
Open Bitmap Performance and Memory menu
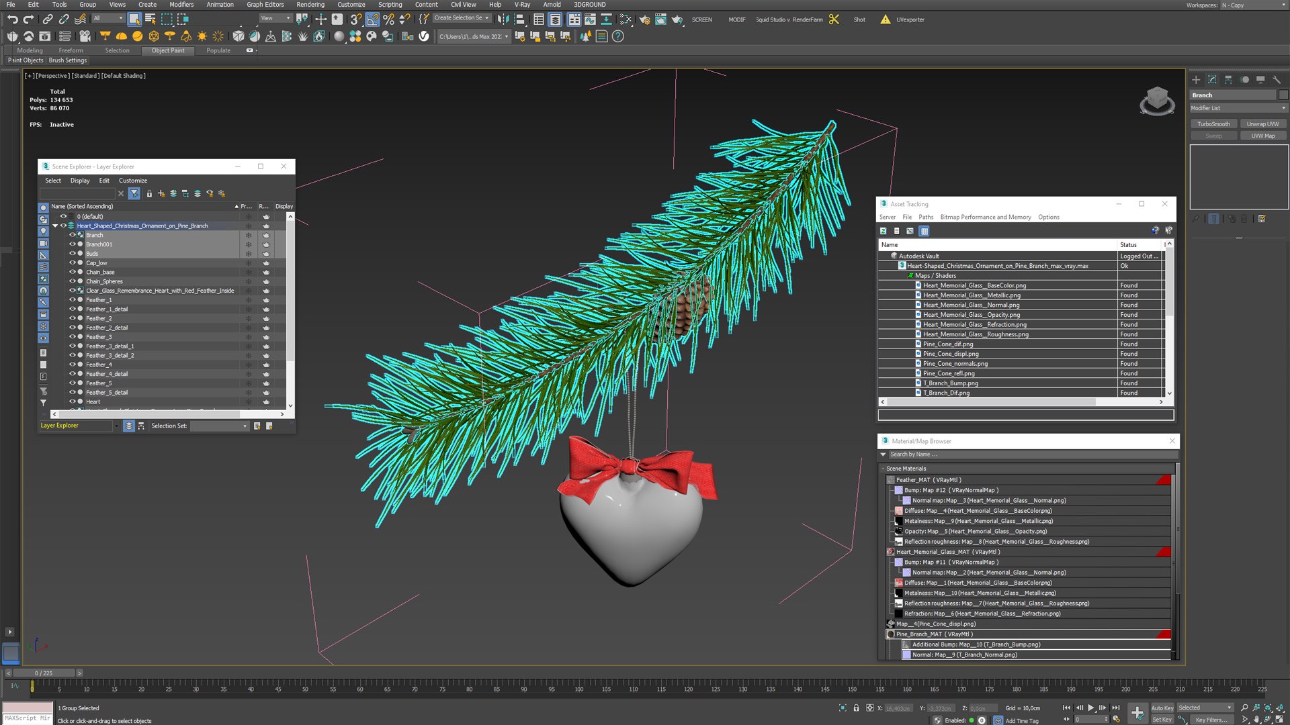point(985,217)
